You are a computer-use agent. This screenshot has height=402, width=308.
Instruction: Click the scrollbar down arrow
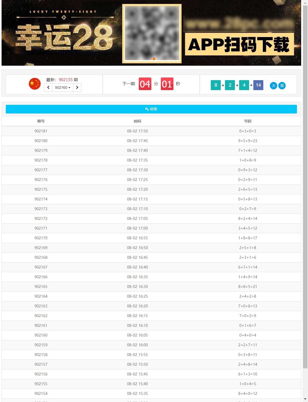point(305,399)
